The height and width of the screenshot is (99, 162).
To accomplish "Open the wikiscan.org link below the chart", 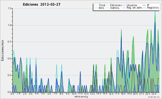I will coord(81,97).
